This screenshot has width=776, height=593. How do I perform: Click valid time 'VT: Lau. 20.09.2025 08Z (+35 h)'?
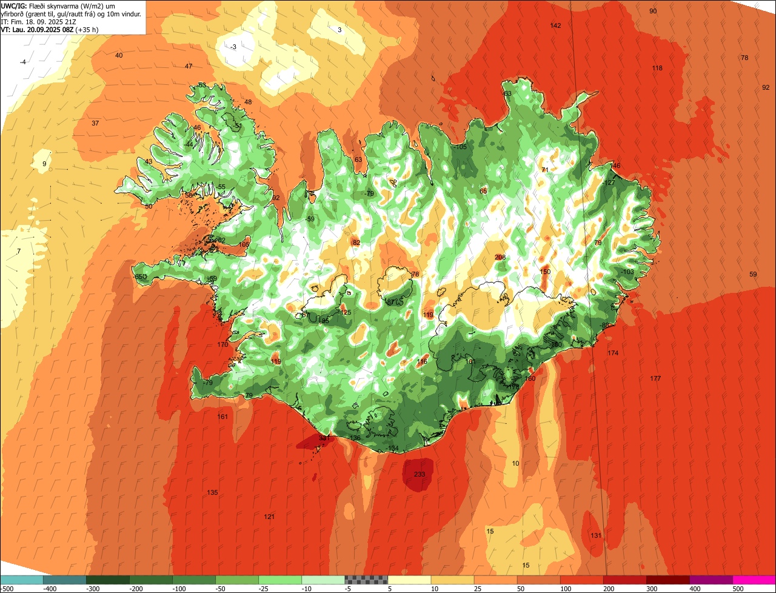click(x=50, y=29)
